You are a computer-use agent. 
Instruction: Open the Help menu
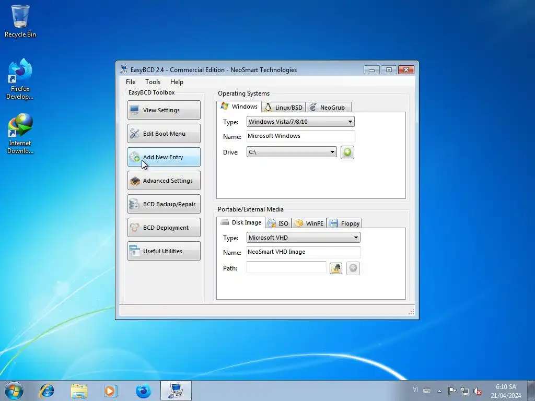(x=177, y=82)
